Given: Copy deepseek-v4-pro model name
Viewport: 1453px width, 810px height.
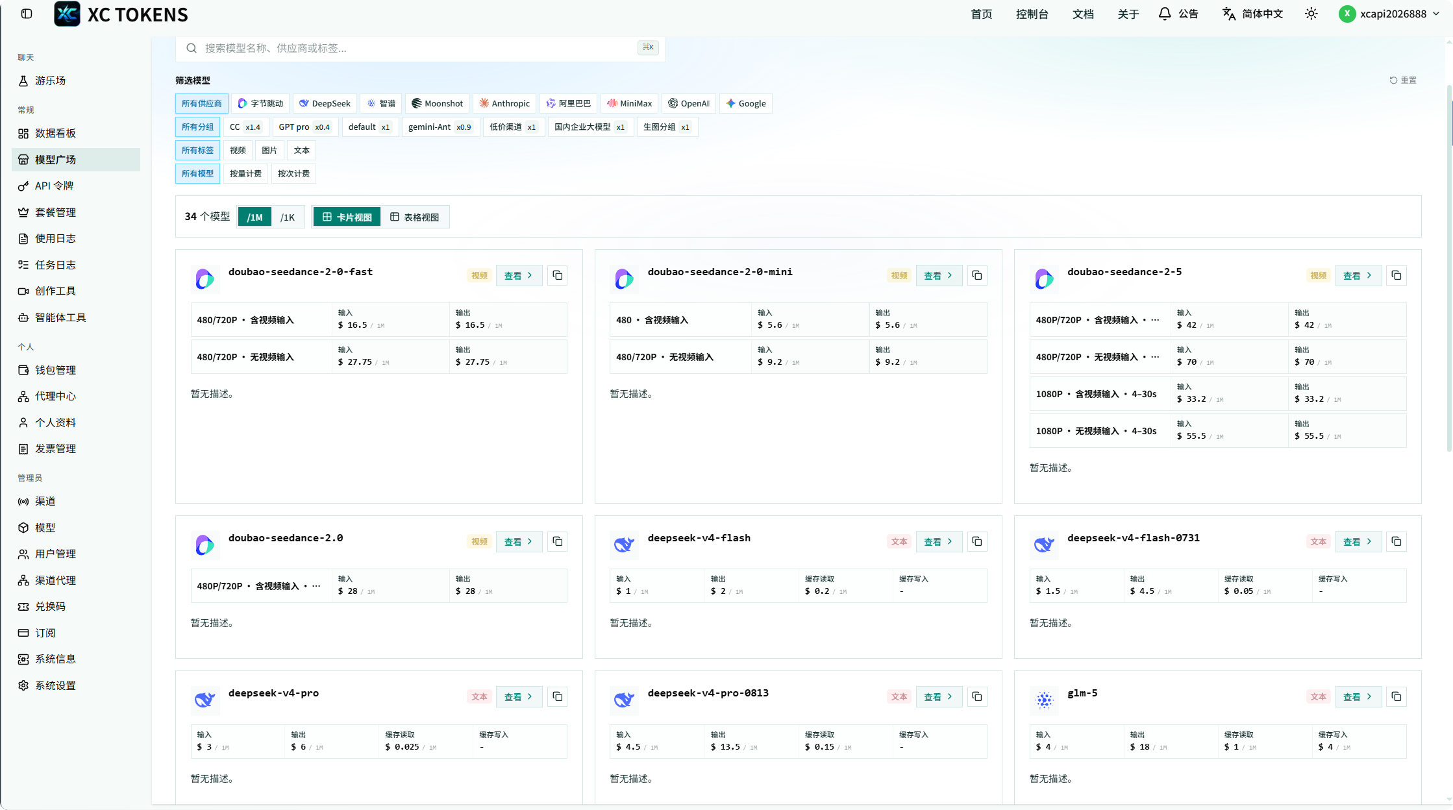Looking at the screenshot, I should (557, 696).
